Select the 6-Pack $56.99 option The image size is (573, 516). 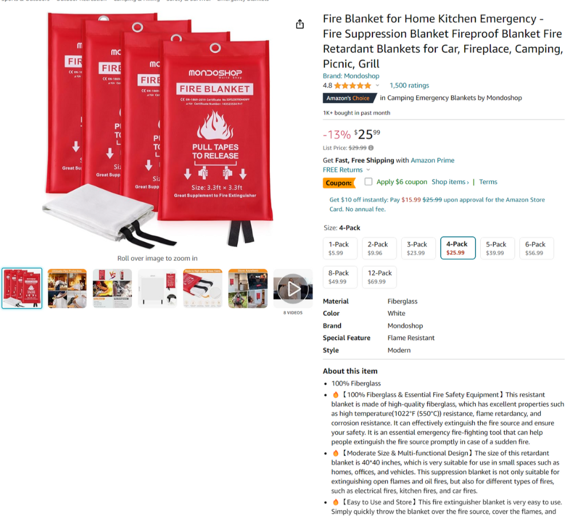point(536,248)
